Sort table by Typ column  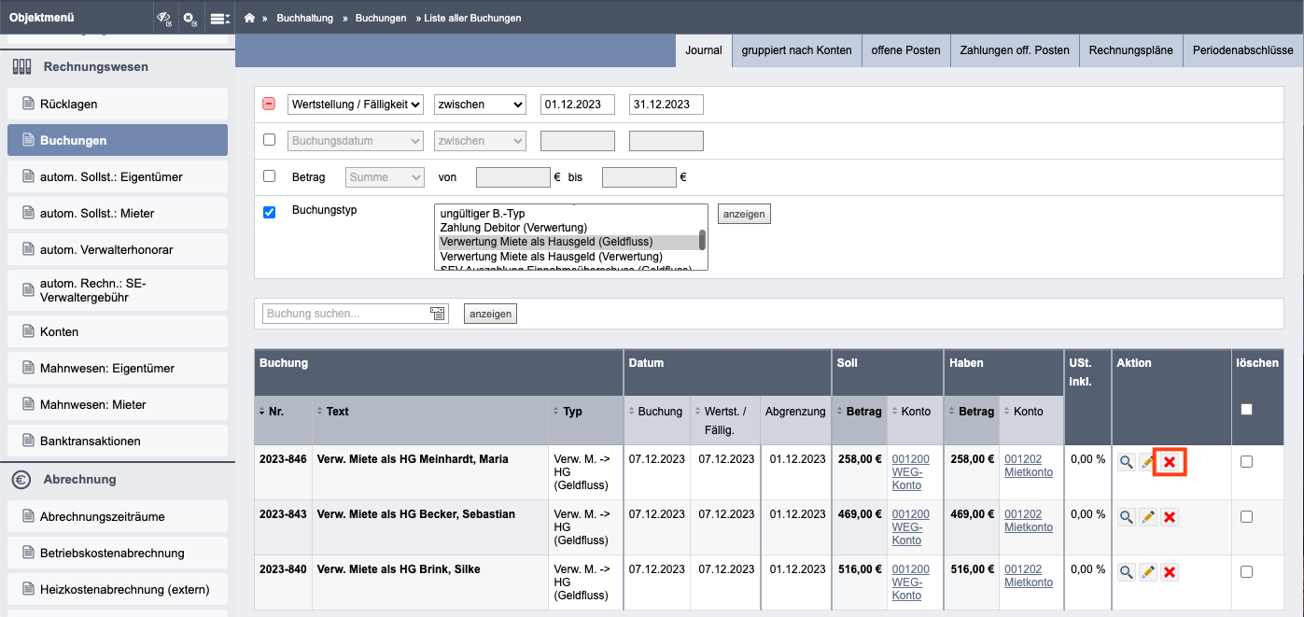tap(568, 412)
